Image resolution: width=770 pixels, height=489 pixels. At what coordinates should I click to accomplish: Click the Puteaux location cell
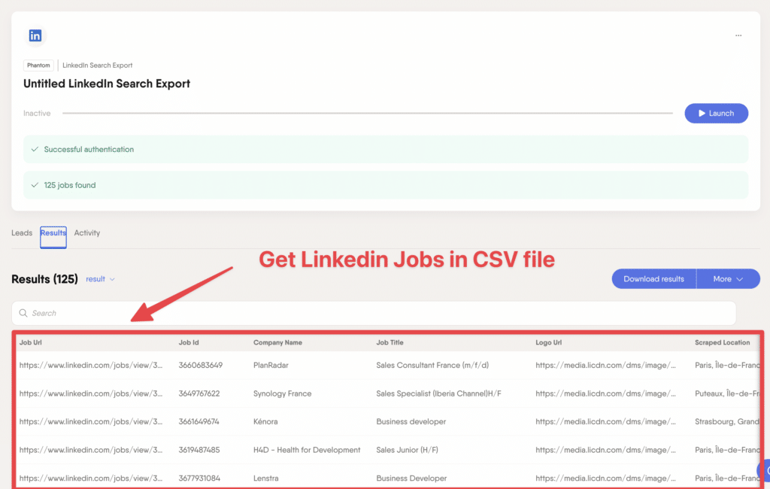727,393
